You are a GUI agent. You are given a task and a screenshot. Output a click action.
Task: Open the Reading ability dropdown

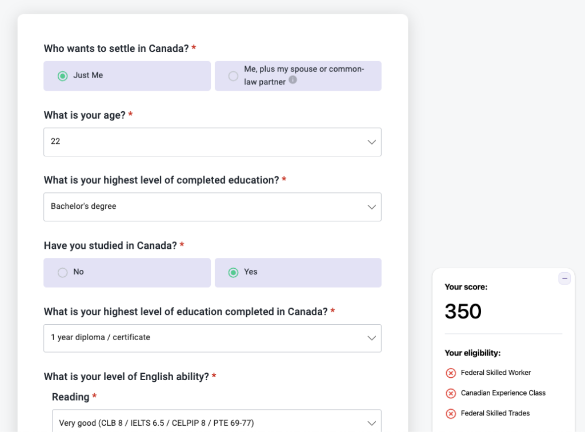217,422
